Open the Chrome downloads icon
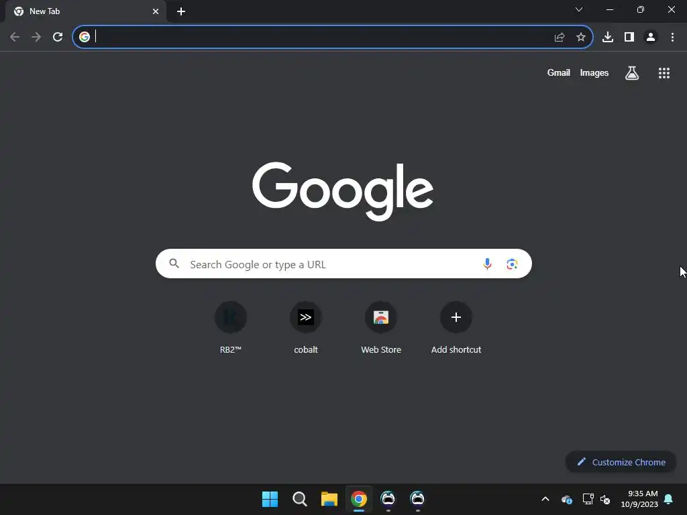 point(608,37)
